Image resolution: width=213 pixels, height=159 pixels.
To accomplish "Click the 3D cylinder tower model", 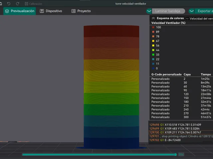I will coord(111,86).
